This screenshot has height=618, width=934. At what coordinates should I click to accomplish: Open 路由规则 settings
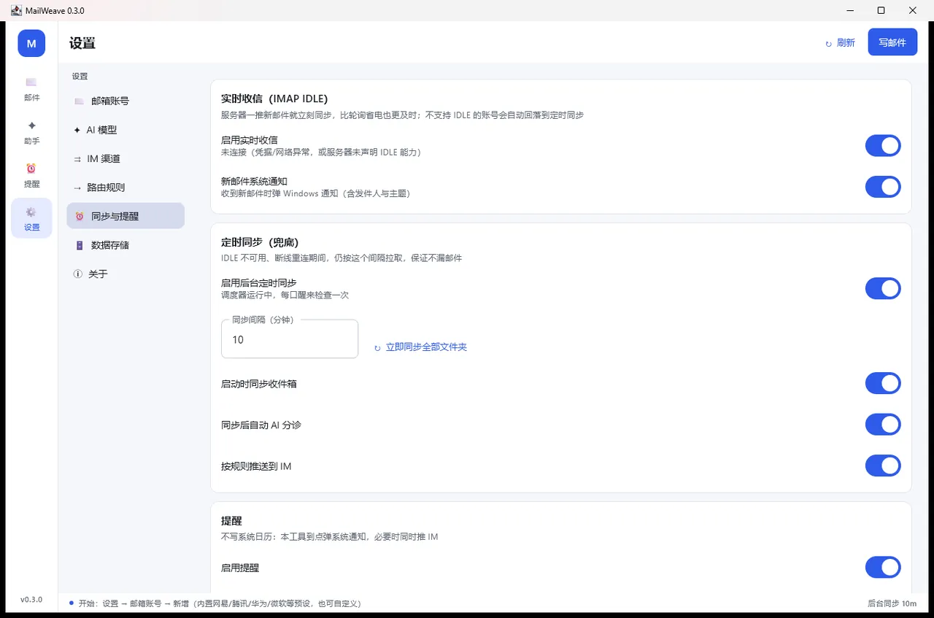coord(126,188)
